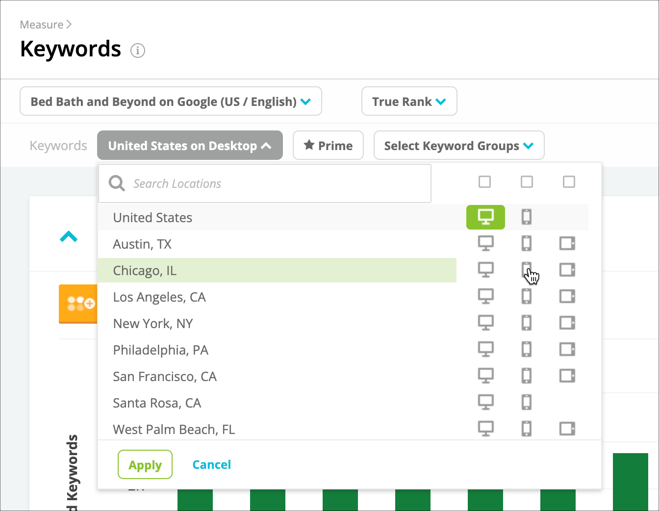
Task: Select desktop icon for Austin, TX
Action: (485, 244)
